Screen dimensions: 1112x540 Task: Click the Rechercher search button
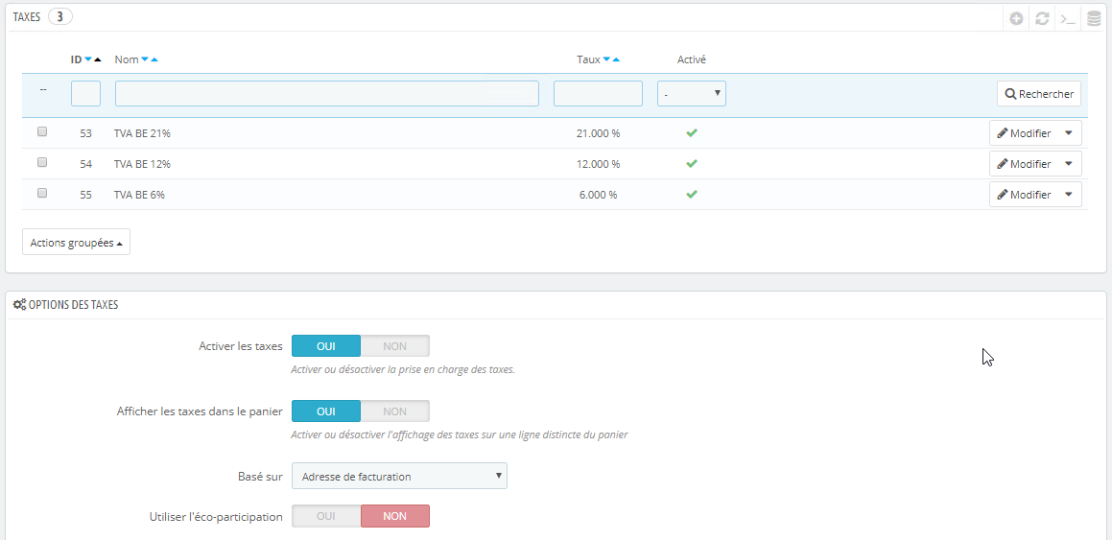point(1039,94)
